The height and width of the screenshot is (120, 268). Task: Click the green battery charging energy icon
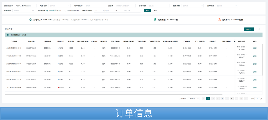pos(155,20)
